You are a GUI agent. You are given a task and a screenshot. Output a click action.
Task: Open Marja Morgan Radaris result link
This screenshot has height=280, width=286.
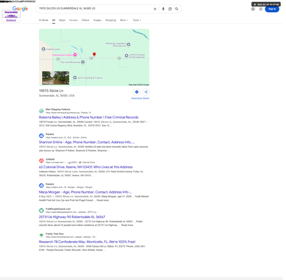[x=85, y=192]
